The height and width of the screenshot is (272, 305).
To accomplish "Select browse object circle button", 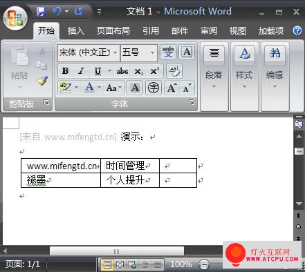I will [298, 227].
